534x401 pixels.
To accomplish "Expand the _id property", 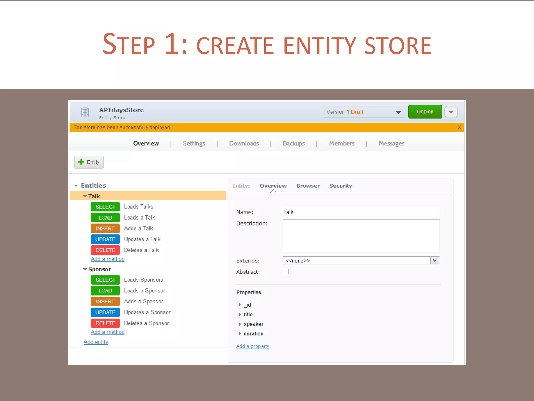I will [240, 305].
